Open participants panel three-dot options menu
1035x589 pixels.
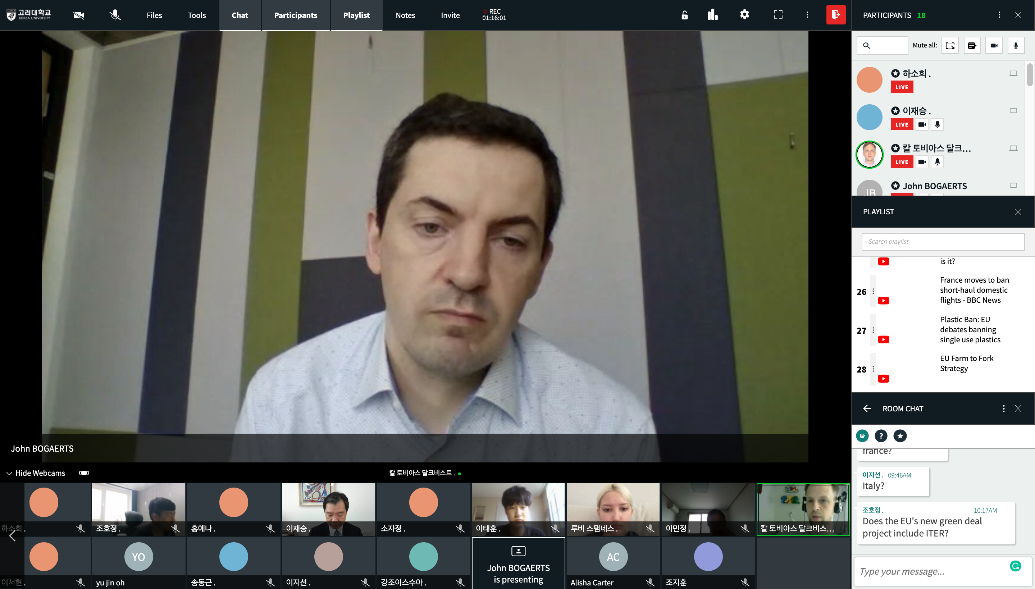(x=999, y=15)
